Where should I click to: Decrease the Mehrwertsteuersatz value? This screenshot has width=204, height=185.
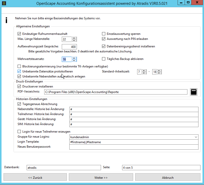pyautogui.click(x=74, y=60)
